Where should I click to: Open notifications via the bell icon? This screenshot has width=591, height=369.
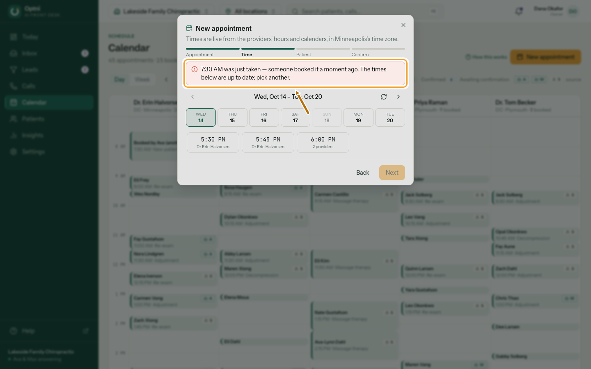pos(519,11)
